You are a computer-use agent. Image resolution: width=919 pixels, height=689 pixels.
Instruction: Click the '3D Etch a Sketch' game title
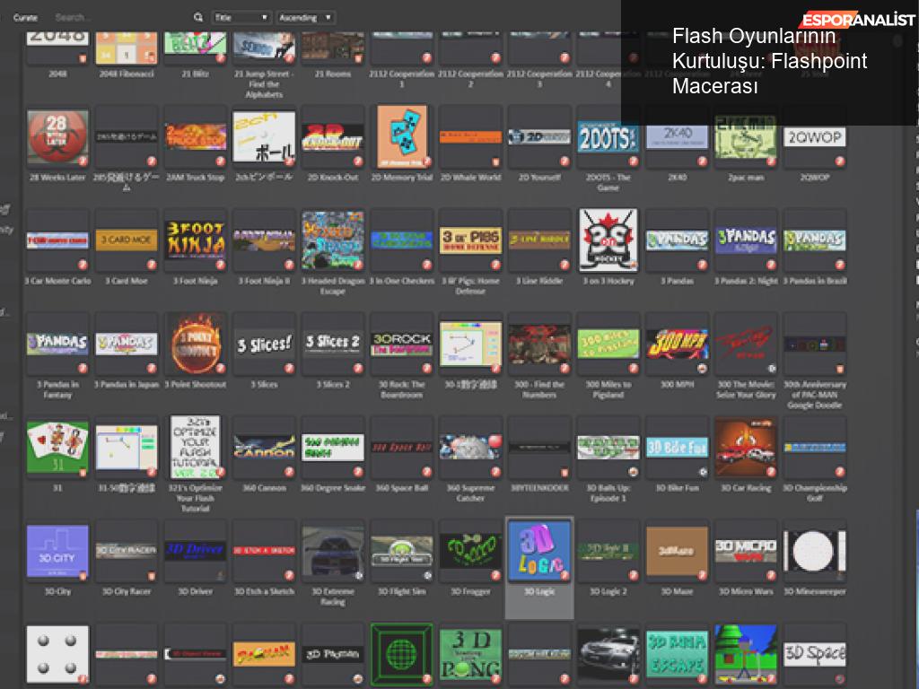[265, 592]
